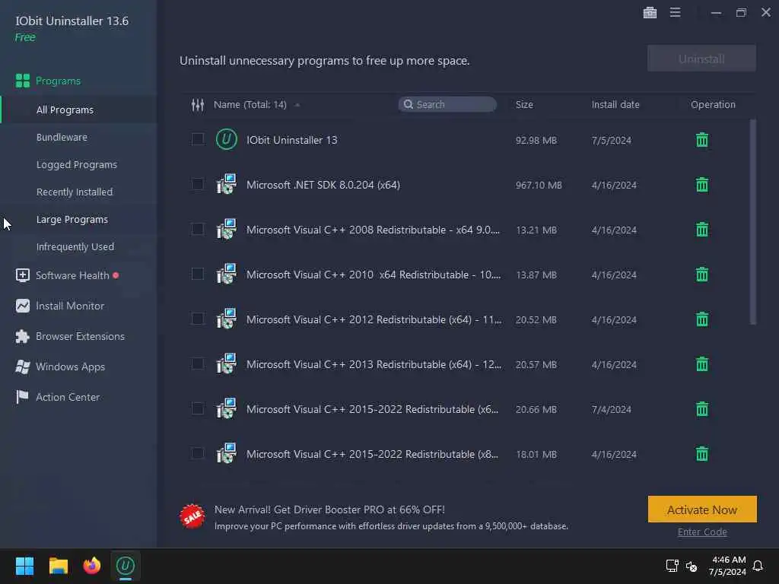This screenshot has width=779, height=584.
Task: Click the red SALE badge icon
Action: point(192,516)
